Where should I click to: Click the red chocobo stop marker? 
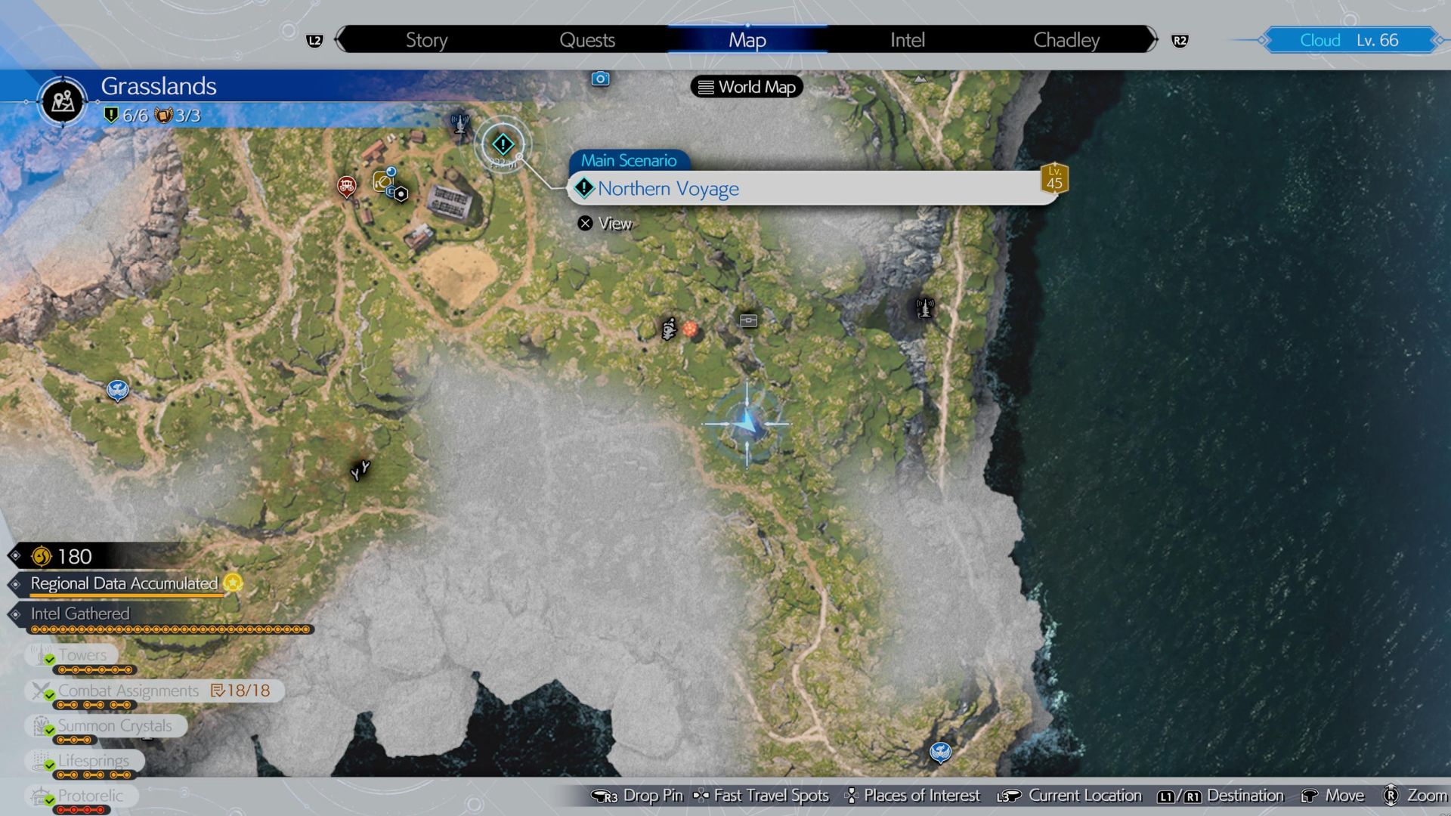(346, 185)
